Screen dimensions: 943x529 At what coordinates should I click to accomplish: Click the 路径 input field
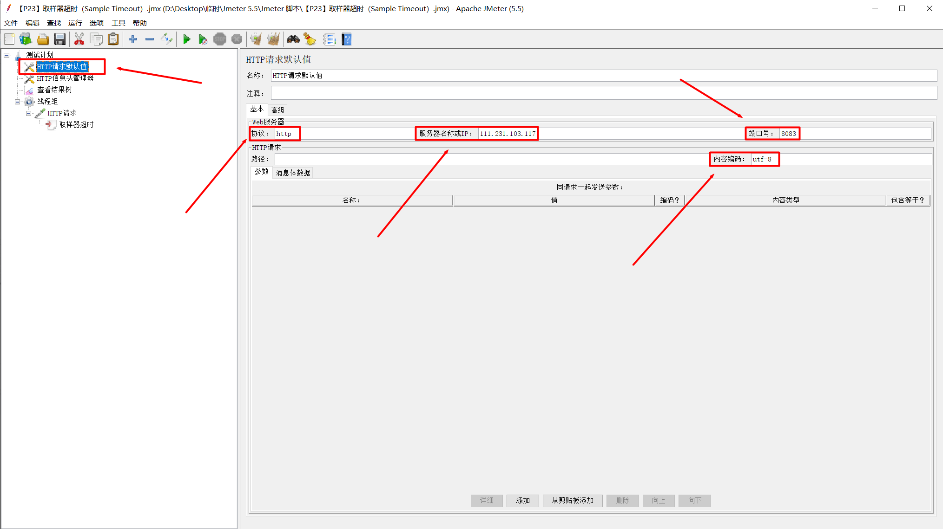pyautogui.click(x=492, y=159)
